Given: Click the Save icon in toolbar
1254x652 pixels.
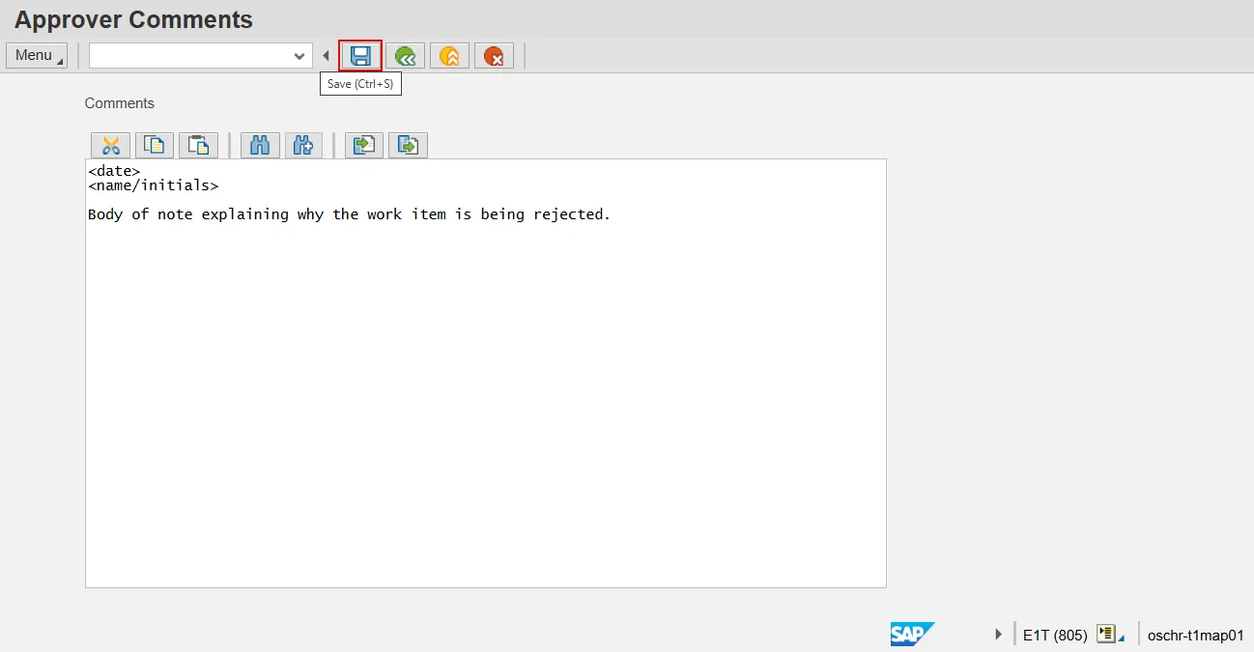Looking at the screenshot, I should tap(360, 56).
